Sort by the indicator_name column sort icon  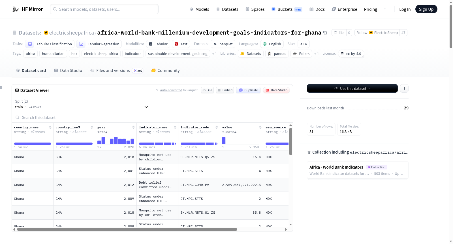tap(175, 127)
